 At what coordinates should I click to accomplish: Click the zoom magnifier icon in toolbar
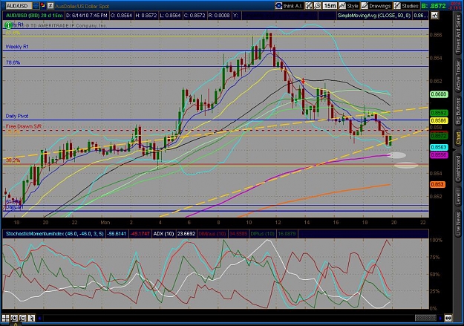[317, 6]
